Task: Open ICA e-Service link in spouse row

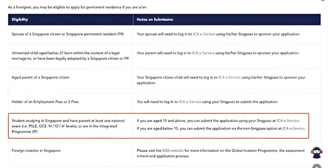Action: [x=204, y=34]
